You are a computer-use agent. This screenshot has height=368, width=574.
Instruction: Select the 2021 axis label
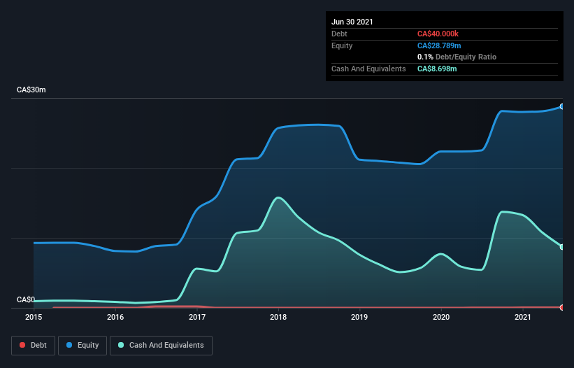[523, 317]
